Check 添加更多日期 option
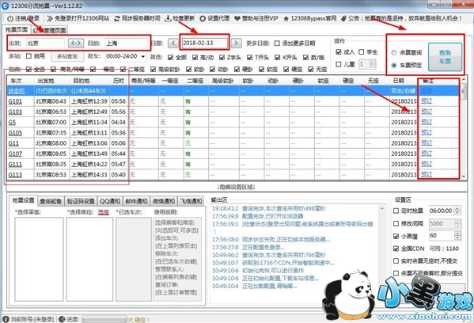 (x=277, y=44)
